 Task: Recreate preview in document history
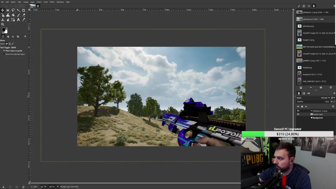point(331,87)
